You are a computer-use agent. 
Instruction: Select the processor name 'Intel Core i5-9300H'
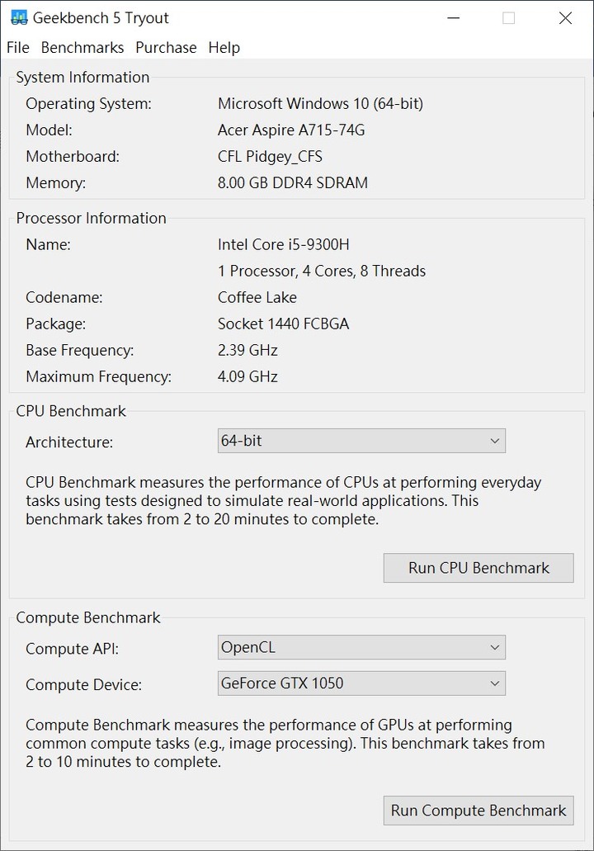[283, 245]
